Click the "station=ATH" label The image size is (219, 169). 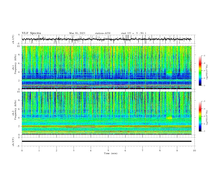tap(103, 33)
